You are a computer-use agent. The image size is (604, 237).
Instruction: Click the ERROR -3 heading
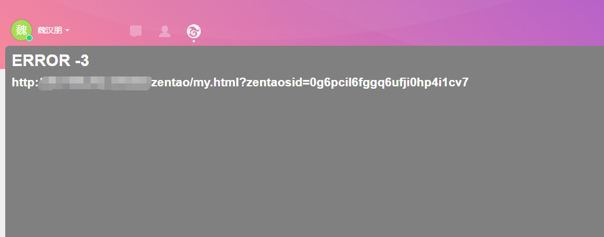(x=50, y=60)
